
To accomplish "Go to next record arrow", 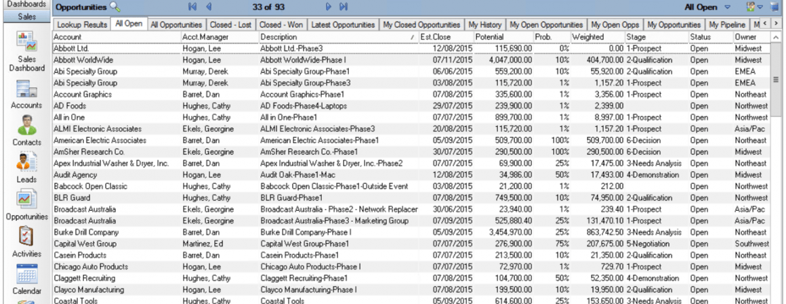I will point(329,7).
